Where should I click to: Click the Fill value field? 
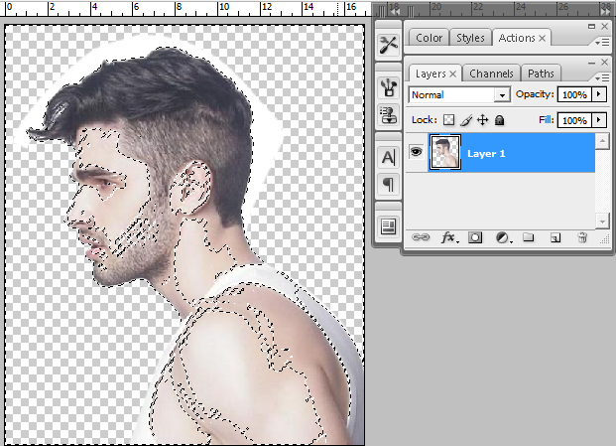tap(574, 120)
